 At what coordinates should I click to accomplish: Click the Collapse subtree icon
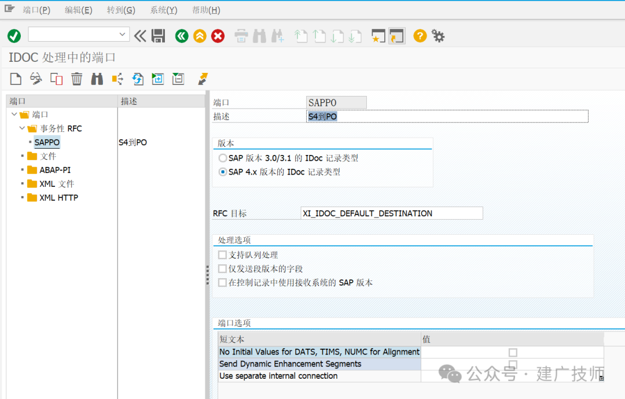(178, 79)
